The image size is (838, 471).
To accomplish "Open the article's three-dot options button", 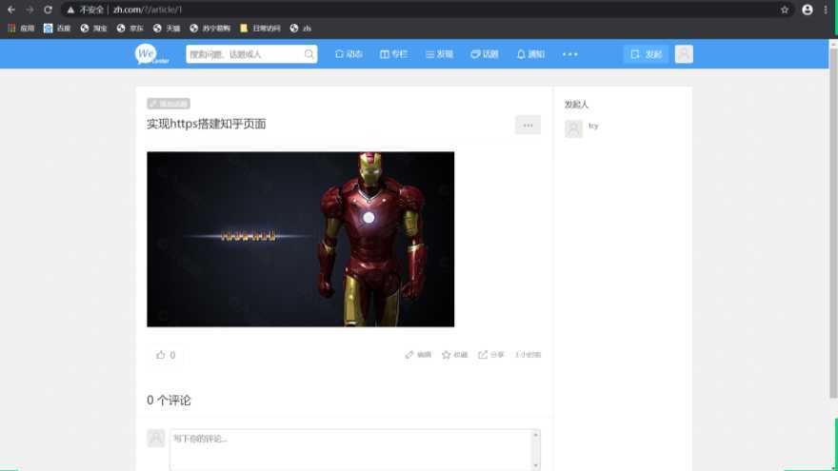I will point(528,125).
